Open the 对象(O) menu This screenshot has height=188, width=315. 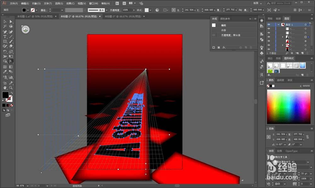point(36,3)
